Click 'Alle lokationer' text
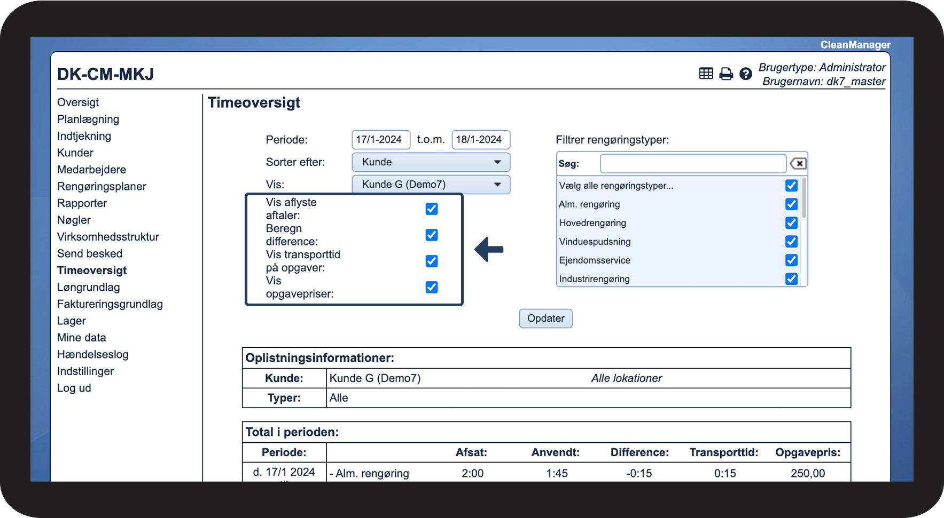944x518 pixels. coord(626,378)
